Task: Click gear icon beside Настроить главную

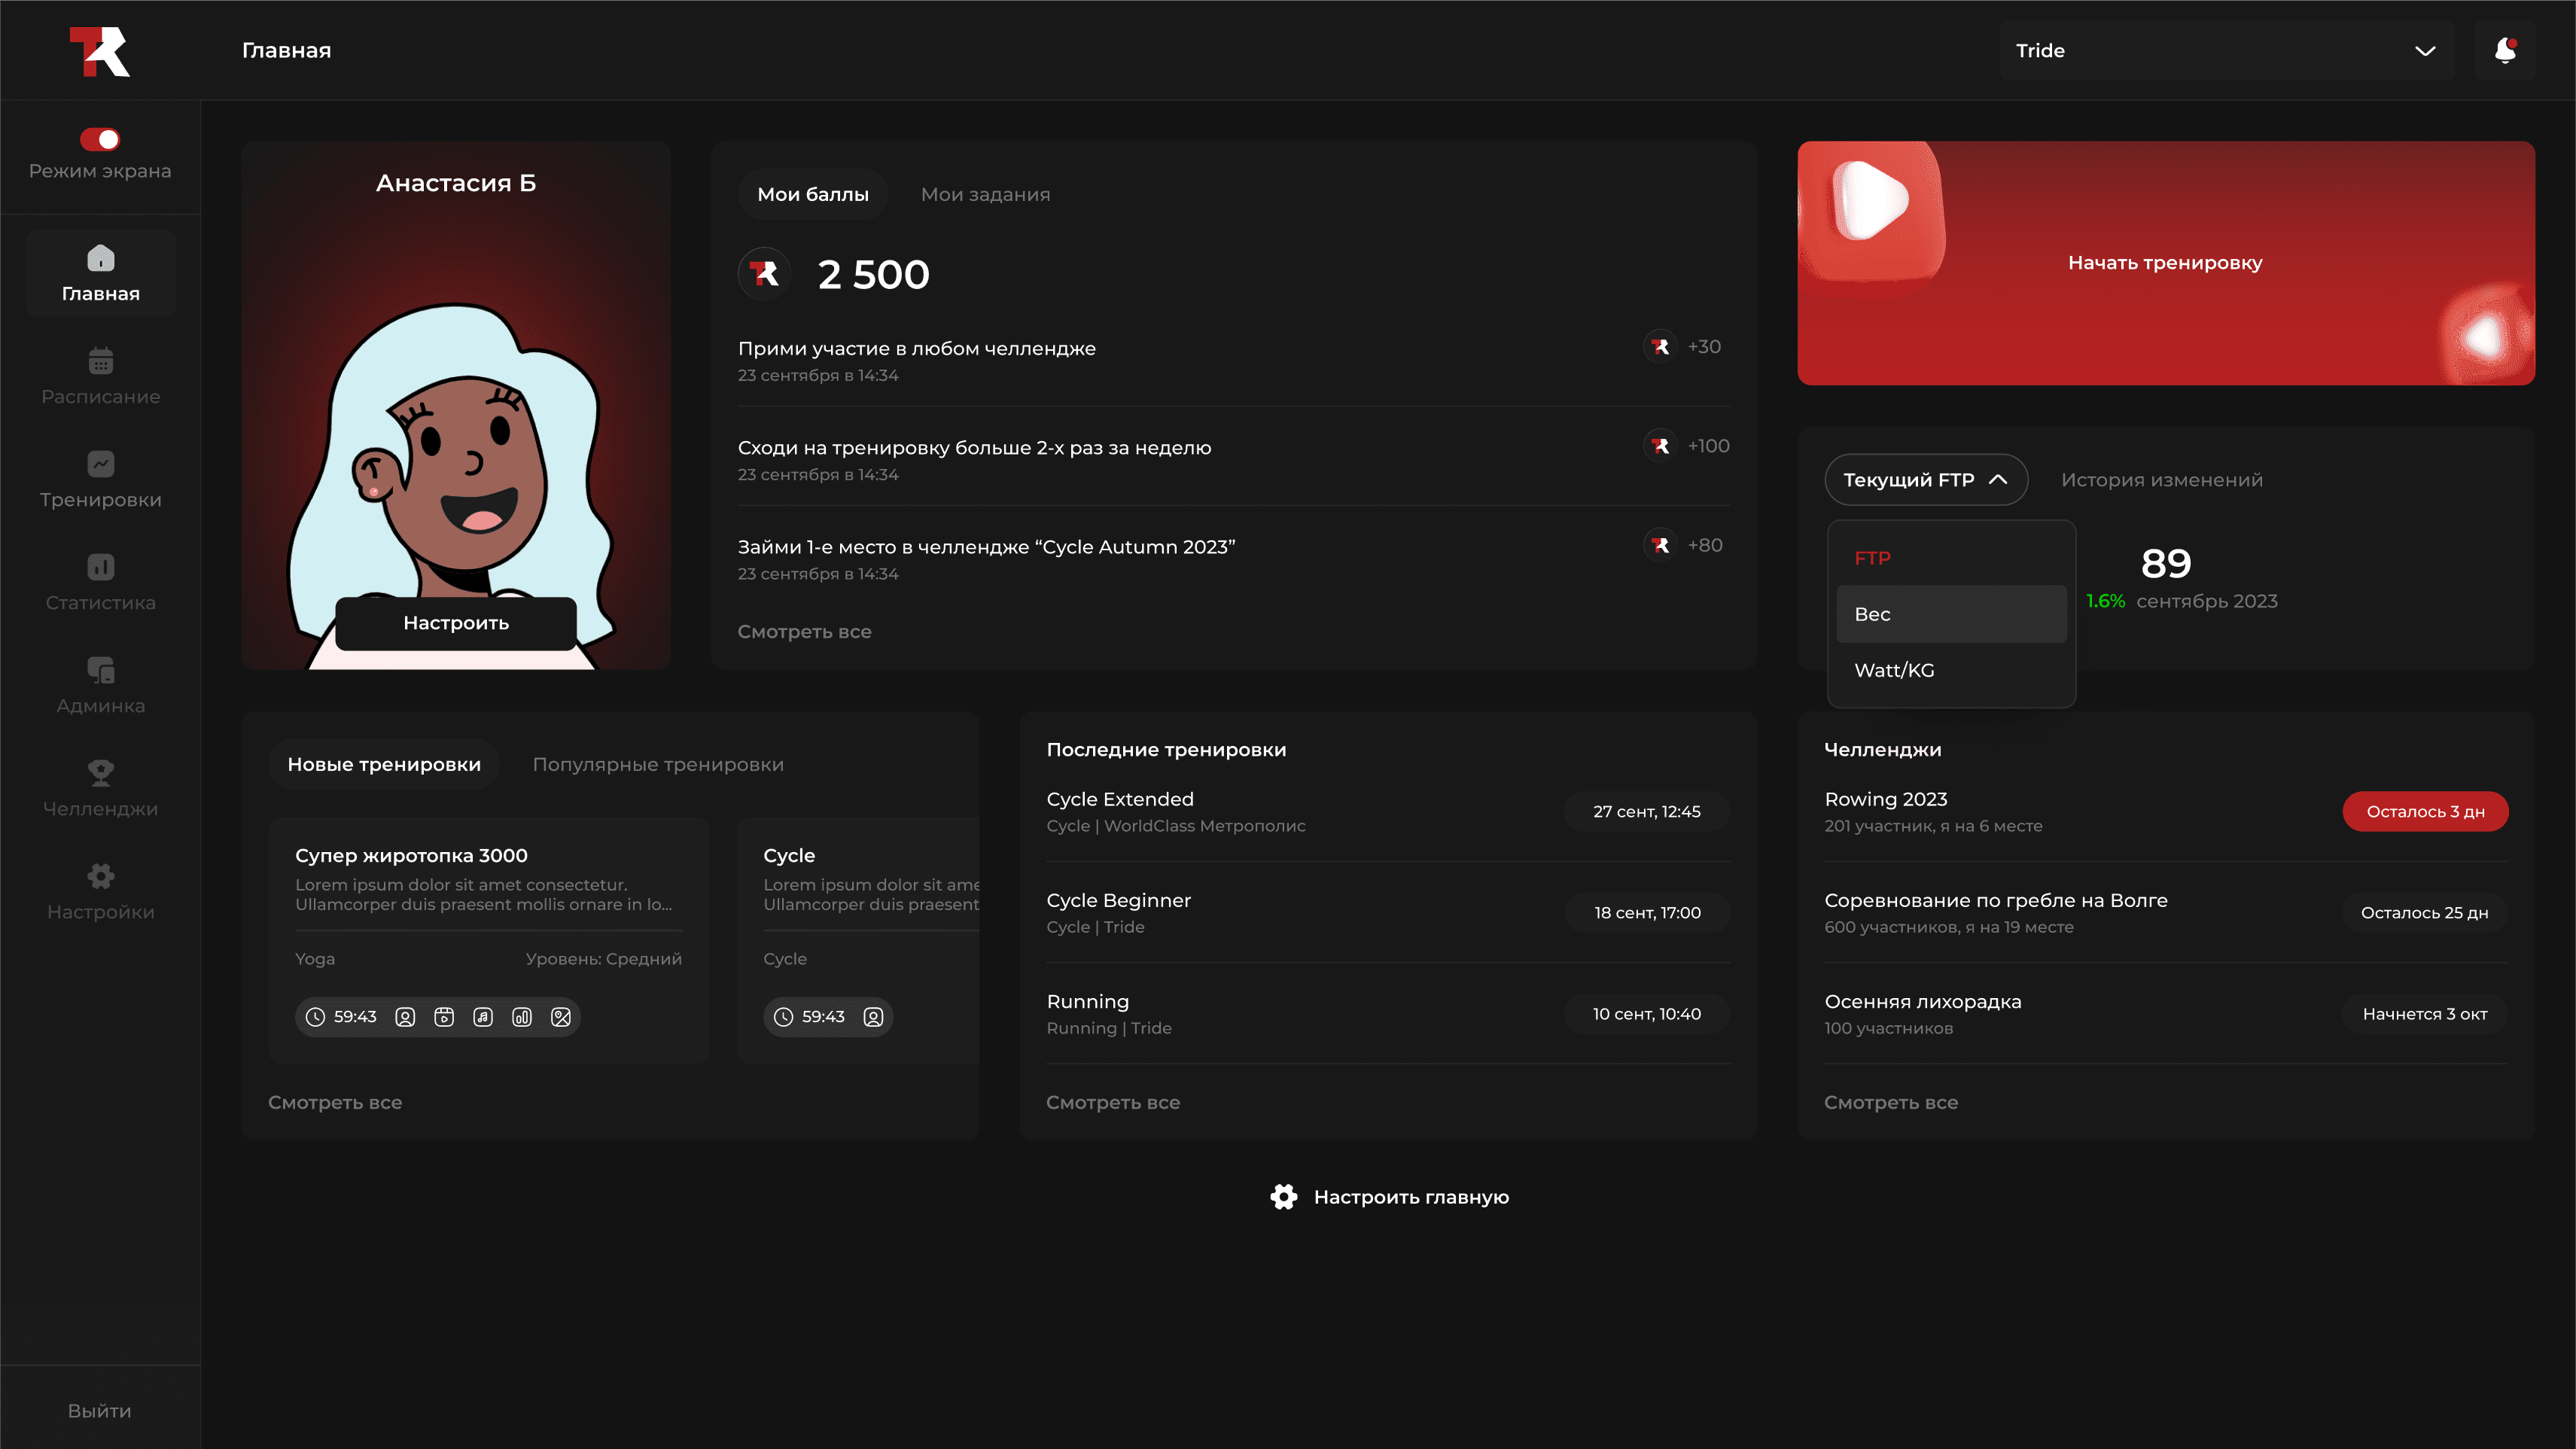Action: [x=1284, y=1197]
